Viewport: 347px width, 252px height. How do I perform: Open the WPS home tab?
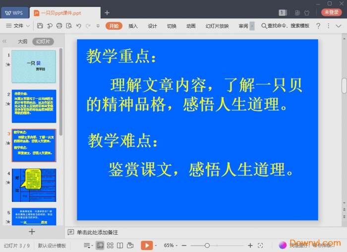[14, 13]
